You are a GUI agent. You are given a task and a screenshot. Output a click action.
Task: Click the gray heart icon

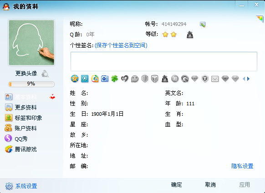[125, 79]
